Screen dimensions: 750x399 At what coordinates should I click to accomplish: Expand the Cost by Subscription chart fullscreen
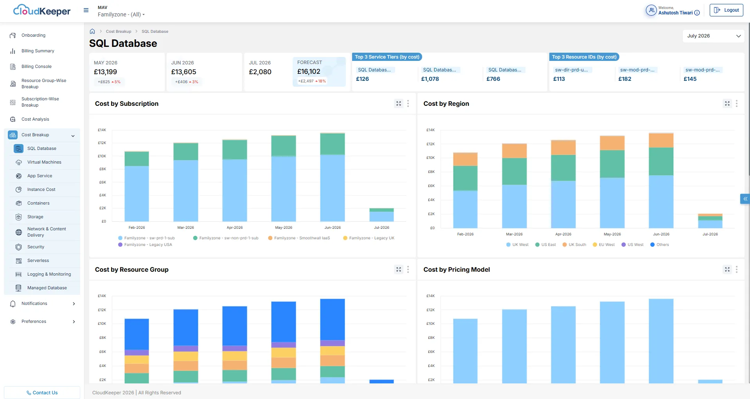pos(399,103)
